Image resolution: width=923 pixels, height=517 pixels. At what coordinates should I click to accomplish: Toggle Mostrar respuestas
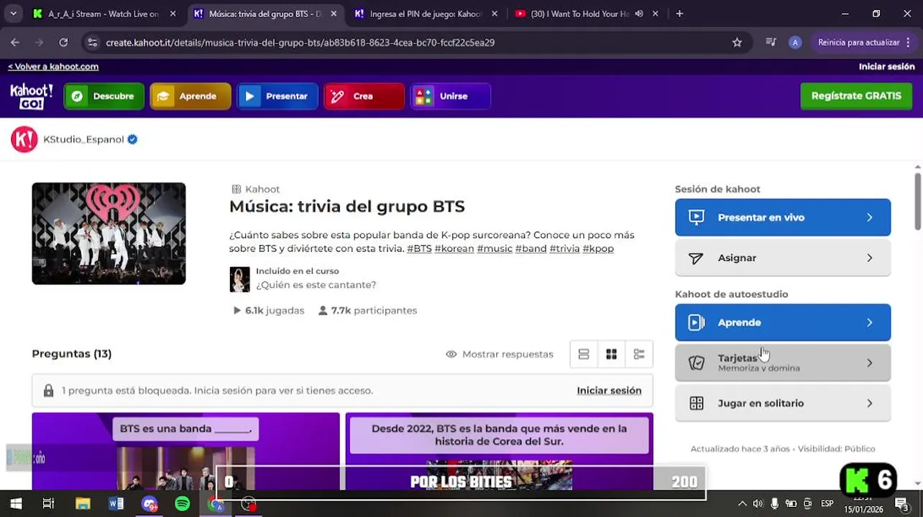click(500, 354)
